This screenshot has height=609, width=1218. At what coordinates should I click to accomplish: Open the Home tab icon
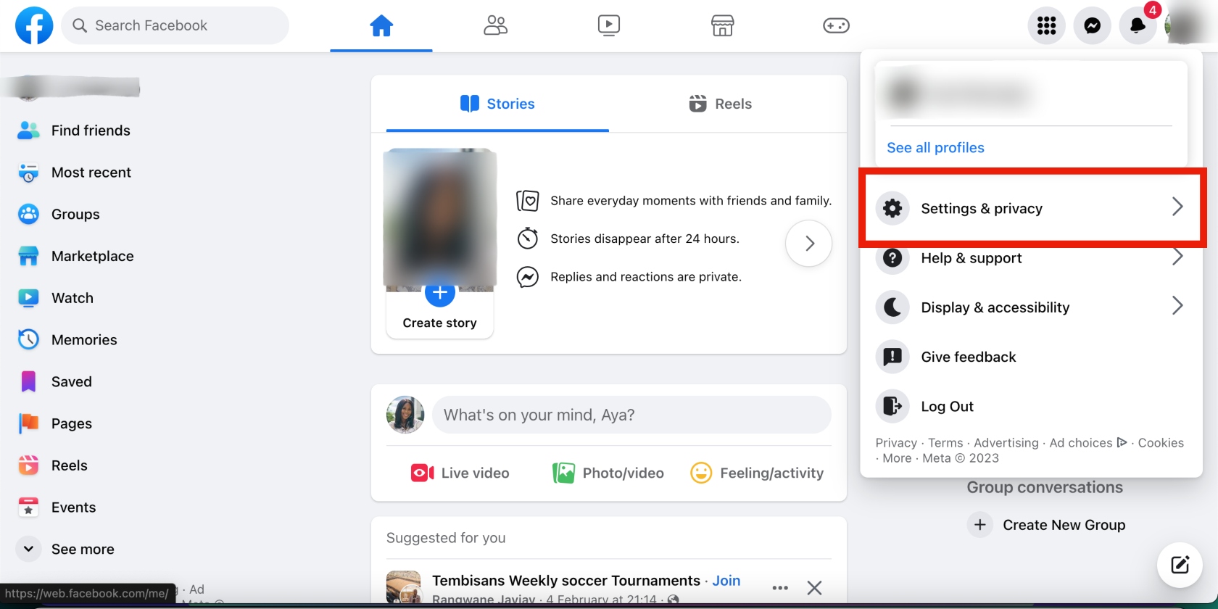381,26
